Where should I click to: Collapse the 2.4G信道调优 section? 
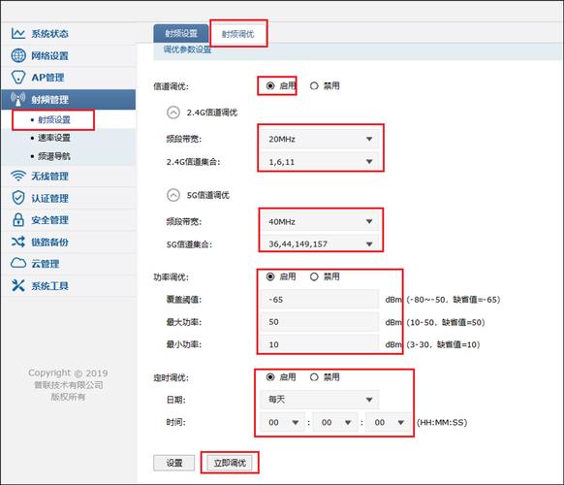pos(173,113)
